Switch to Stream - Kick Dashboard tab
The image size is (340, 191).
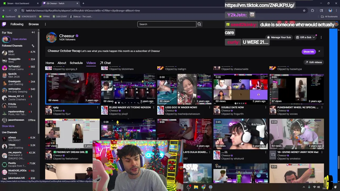coord(21,3)
